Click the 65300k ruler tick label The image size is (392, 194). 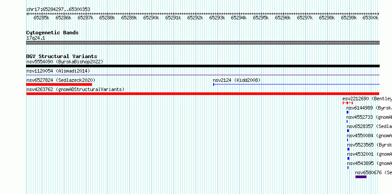(370, 18)
